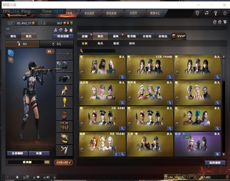Click the plus icon to recharge CF points

pyautogui.click(x=68, y=23)
